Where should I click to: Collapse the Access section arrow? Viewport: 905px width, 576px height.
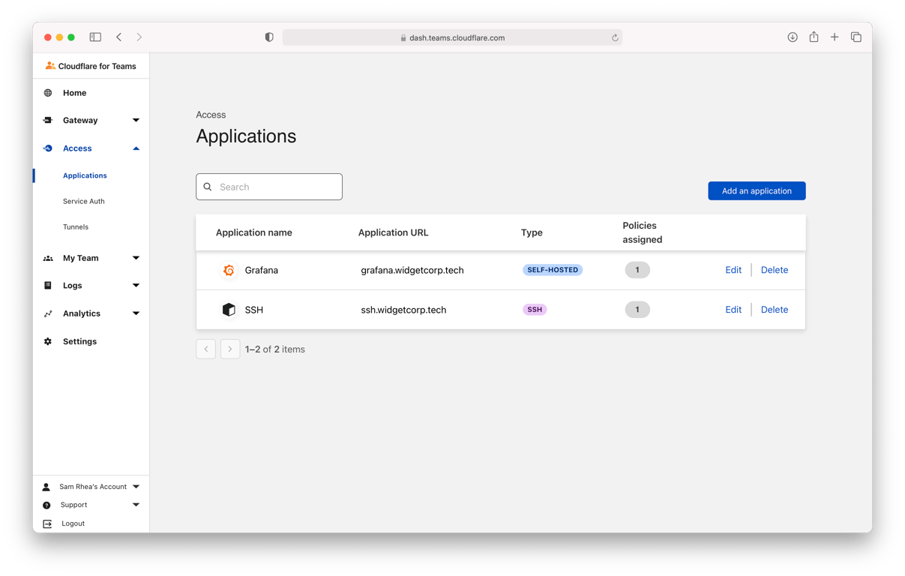(136, 148)
